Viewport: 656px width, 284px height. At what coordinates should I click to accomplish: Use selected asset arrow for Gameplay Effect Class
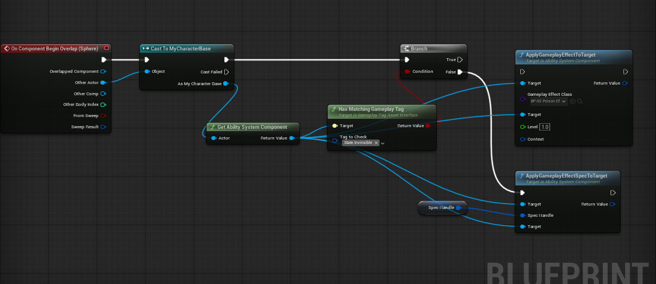(573, 101)
